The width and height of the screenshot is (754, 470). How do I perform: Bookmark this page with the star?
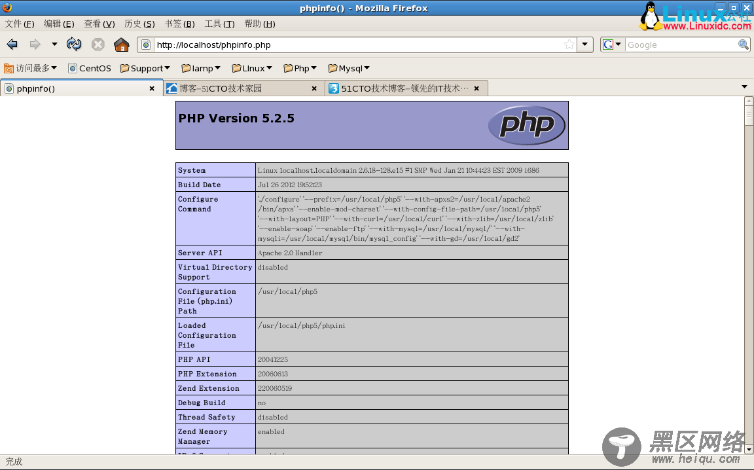[x=569, y=45]
